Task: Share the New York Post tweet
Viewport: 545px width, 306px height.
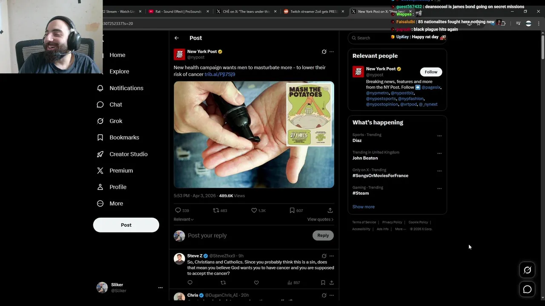Action: coord(330,210)
